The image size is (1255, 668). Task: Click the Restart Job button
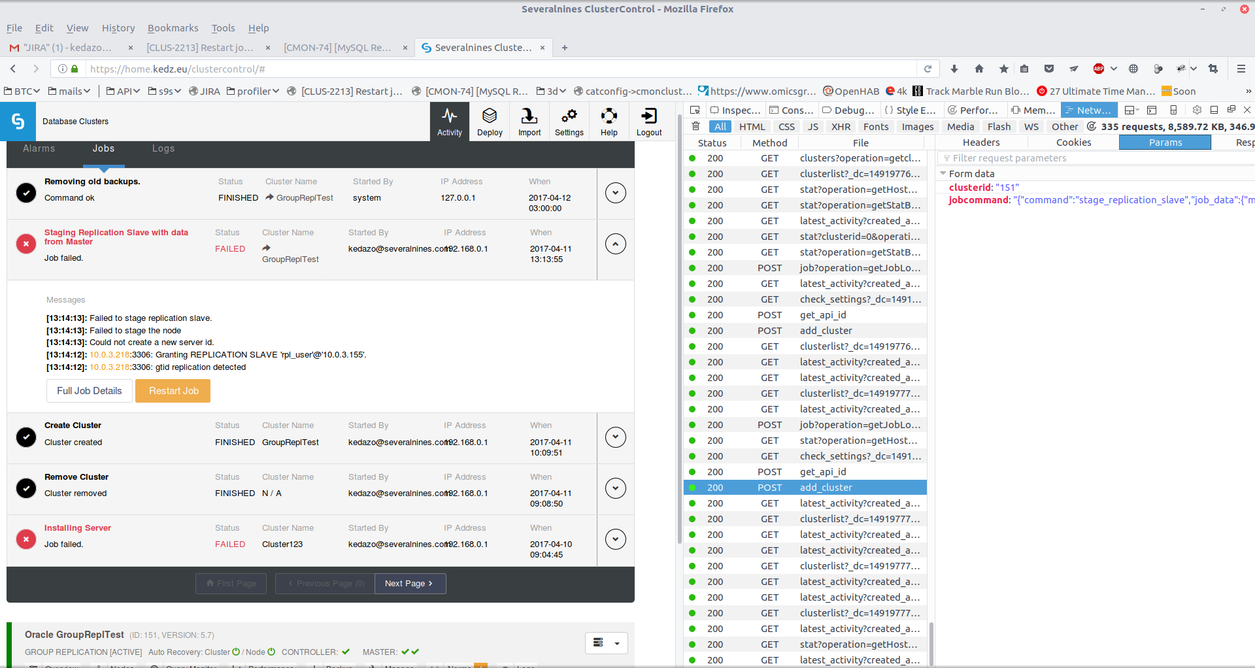pos(173,391)
